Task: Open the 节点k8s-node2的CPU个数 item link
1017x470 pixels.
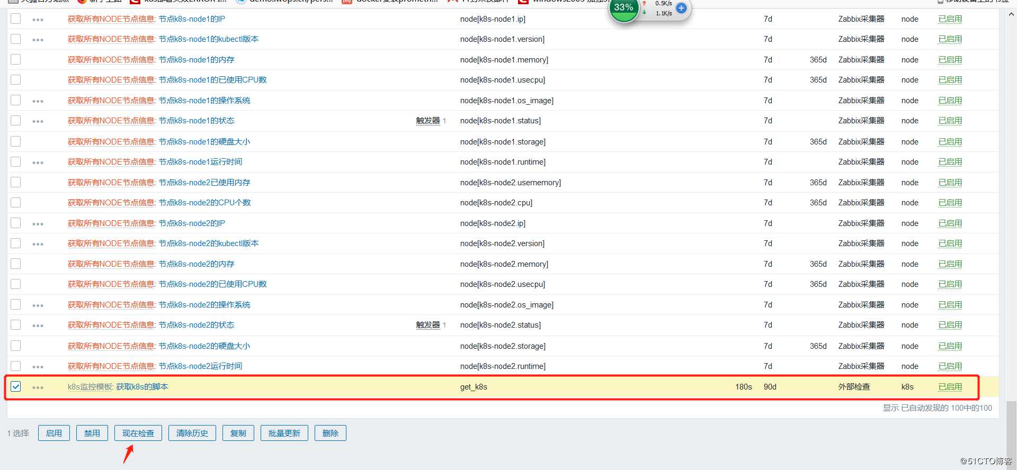Action: (205, 203)
